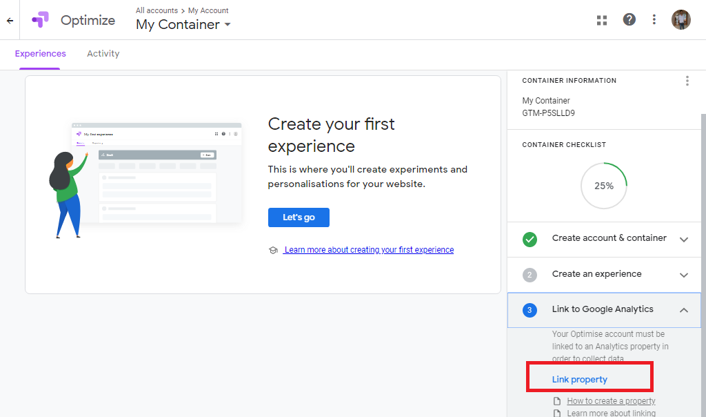
Task: Switch to the Activity tab
Action: coord(103,54)
